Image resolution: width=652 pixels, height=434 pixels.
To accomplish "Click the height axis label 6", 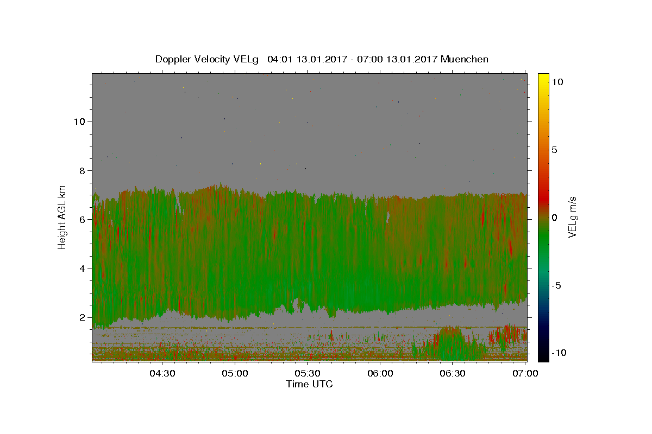I will (81, 220).
